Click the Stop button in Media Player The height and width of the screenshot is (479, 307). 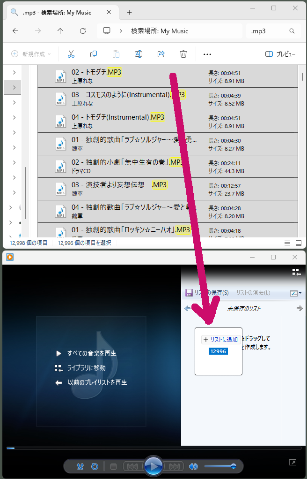coord(113,466)
